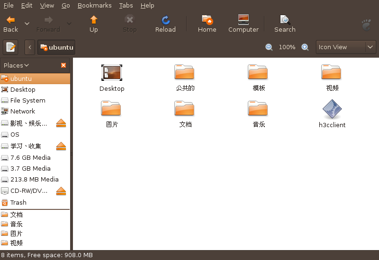Screen dimensions: 379x260
Task: Select the OS drive in sidebar
Action: coord(35,134)
